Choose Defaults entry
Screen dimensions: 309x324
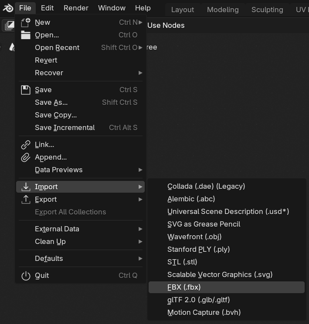point(80,258)
